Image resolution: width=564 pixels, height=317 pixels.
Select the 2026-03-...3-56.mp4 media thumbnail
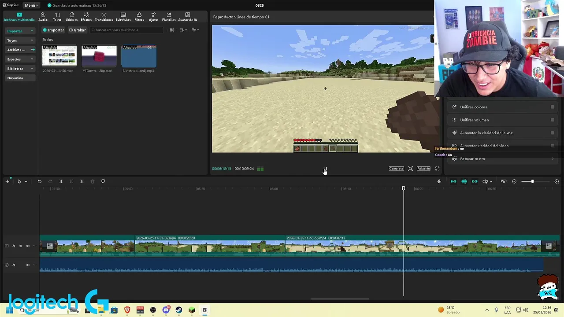(59, 56)
